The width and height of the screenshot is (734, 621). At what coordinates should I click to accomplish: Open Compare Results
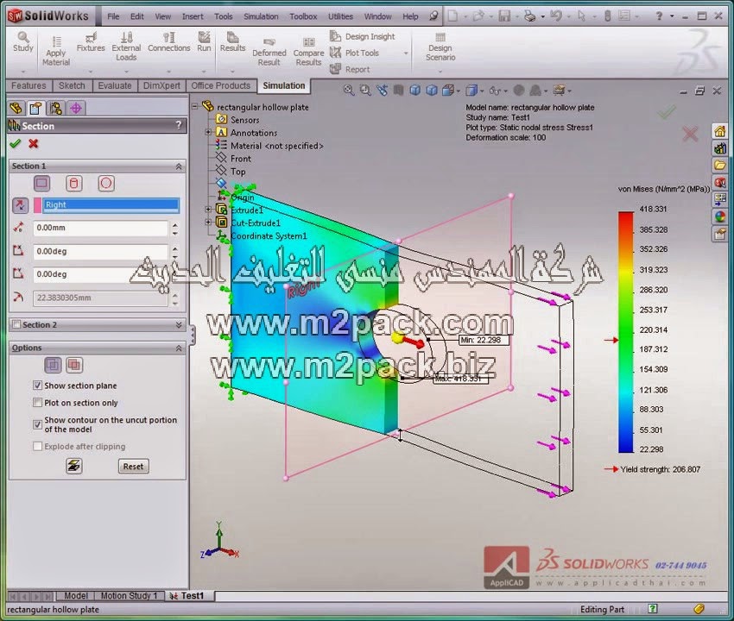tap(308, 52)
